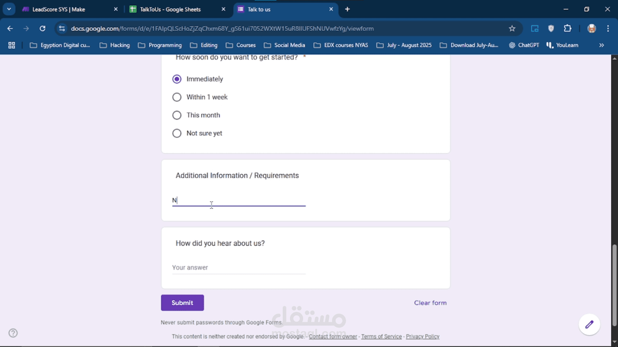The width and height of the screenshot is (618, 347).
Task: Show more bookmarks with the chevron
Action: [x=602, y=45]
